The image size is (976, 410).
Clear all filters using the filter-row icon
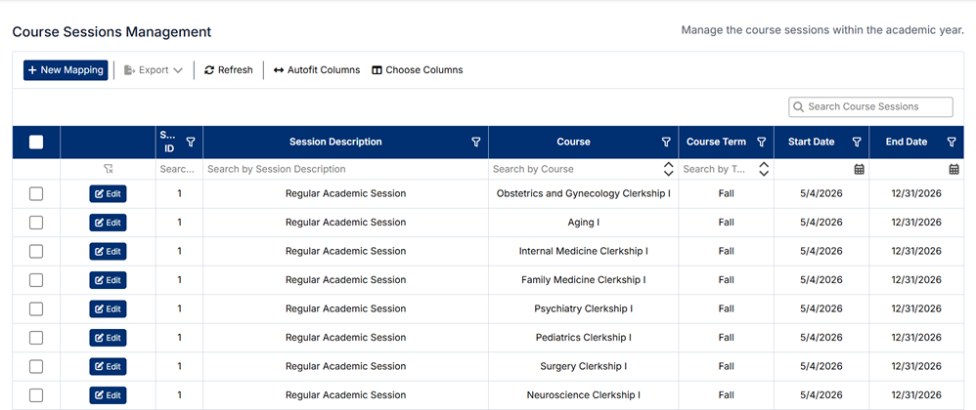coord(109,169)
